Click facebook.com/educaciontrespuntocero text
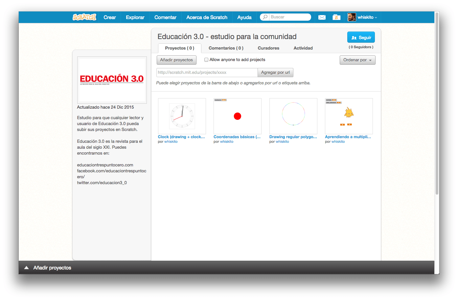This screenshot has width=458, height=300. [112, 174]
